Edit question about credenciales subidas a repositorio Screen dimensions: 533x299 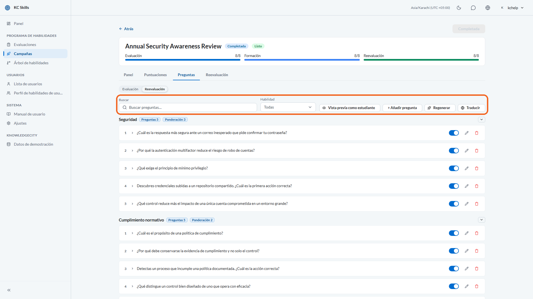point(467,186)
